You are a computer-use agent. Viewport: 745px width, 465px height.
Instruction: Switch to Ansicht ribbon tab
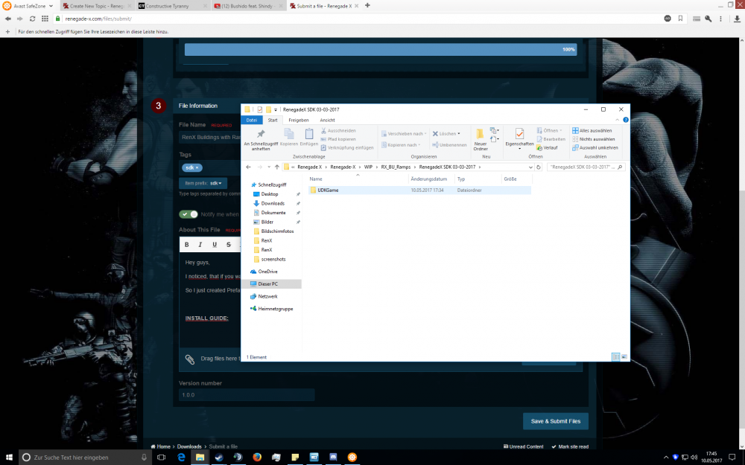pyautogui.click(x=327, y=120)
